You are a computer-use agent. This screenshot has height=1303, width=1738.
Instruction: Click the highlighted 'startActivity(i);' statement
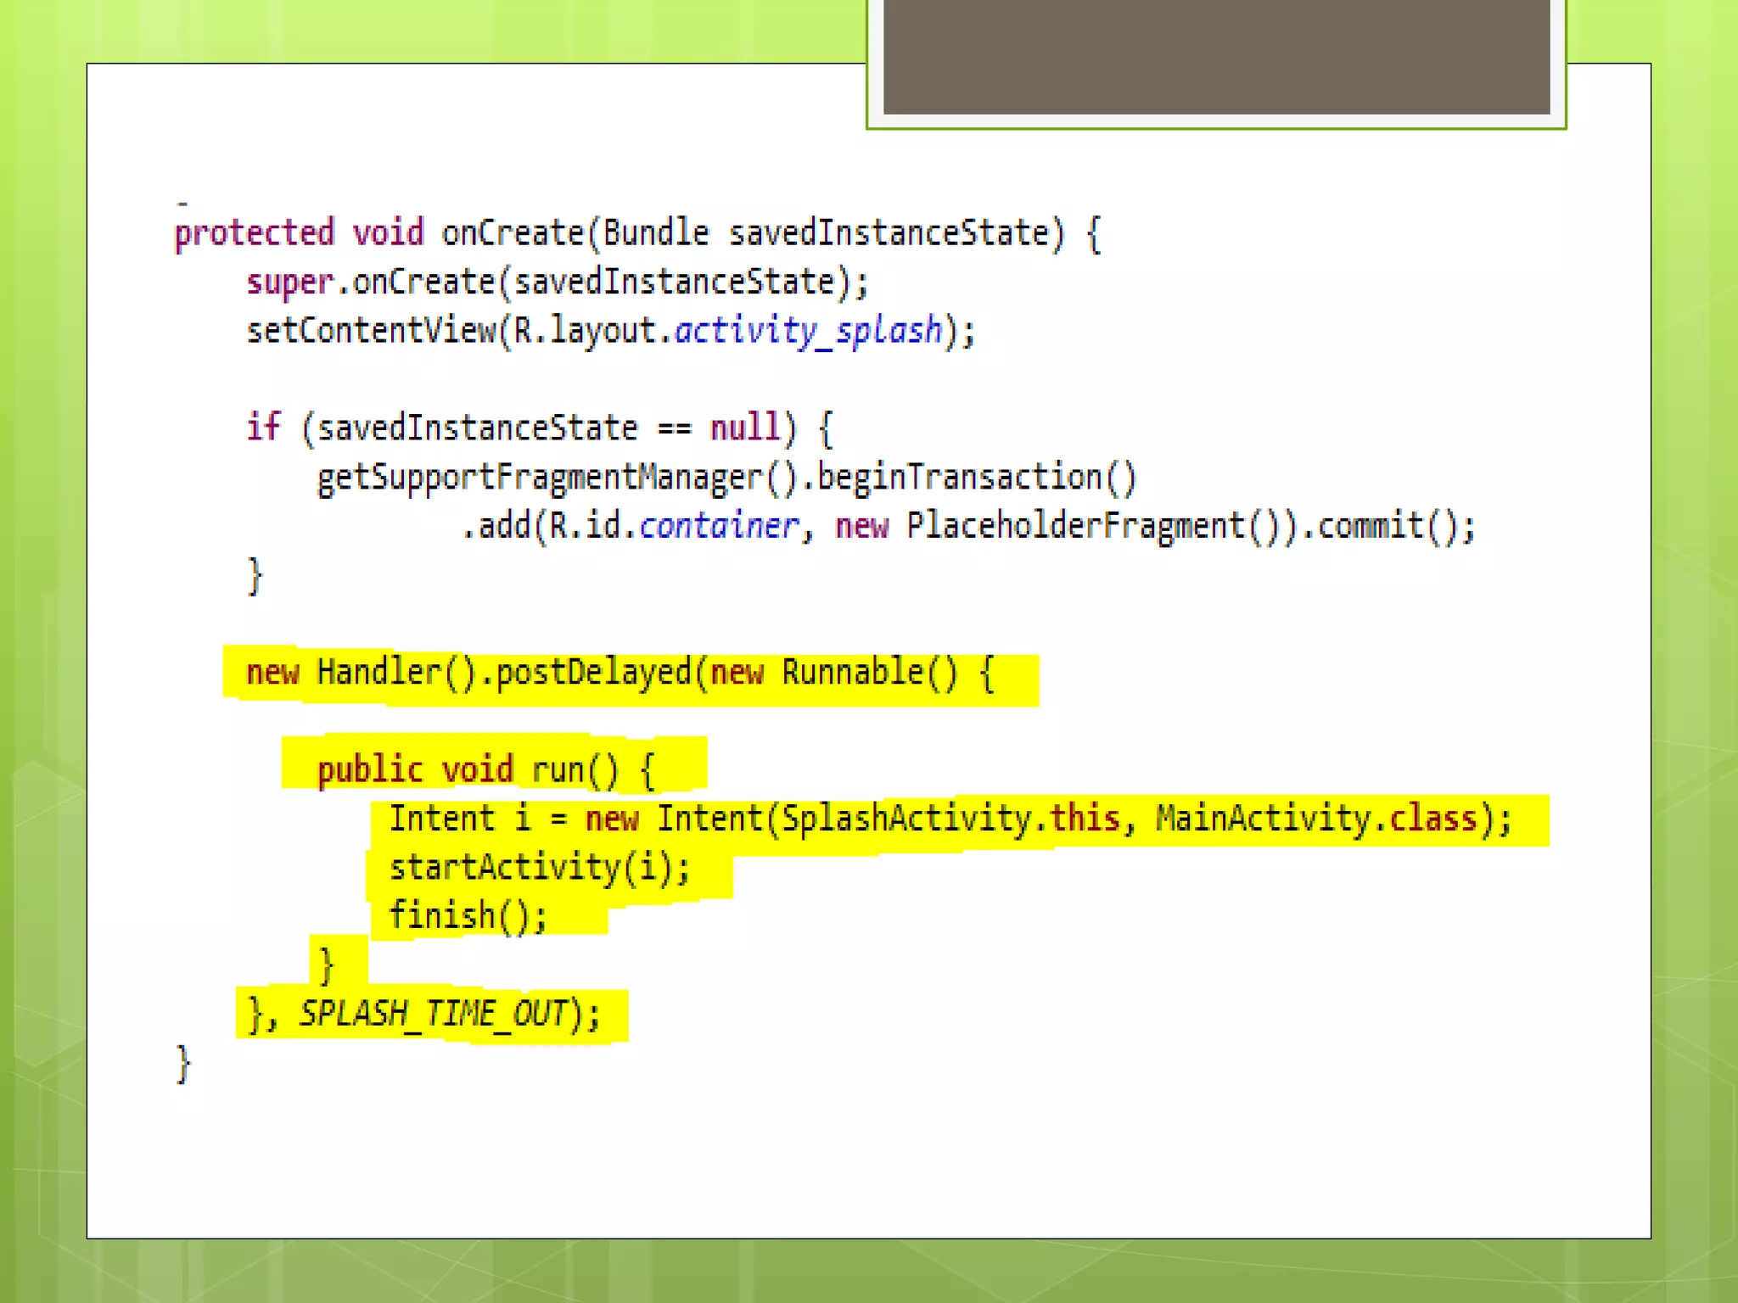[x=540, y=868]
